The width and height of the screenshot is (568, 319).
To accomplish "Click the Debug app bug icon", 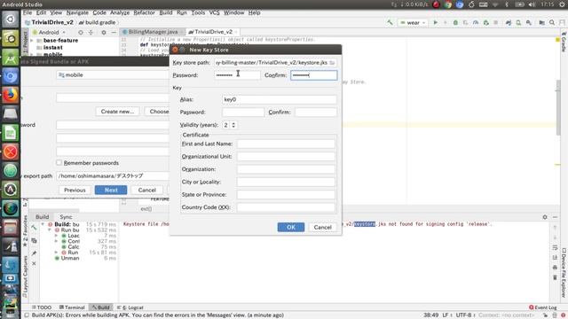I will pyautogui.click(x=455, y=22).
